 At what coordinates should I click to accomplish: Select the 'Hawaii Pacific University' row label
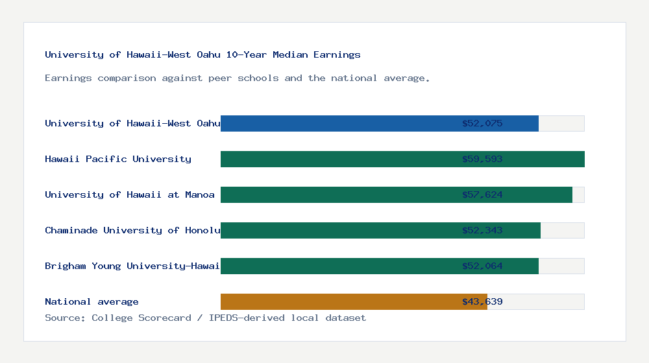(118, 159)
